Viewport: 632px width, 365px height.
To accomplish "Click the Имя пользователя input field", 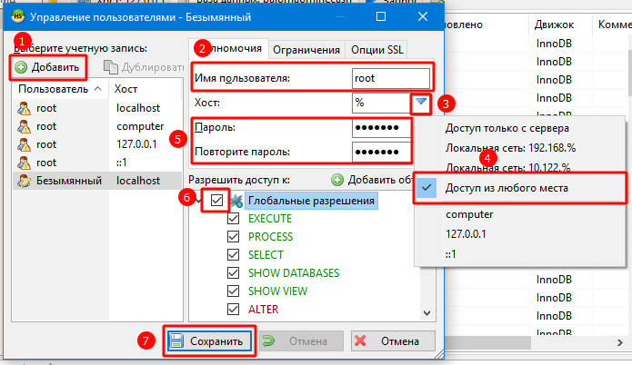I will [390, 78].
